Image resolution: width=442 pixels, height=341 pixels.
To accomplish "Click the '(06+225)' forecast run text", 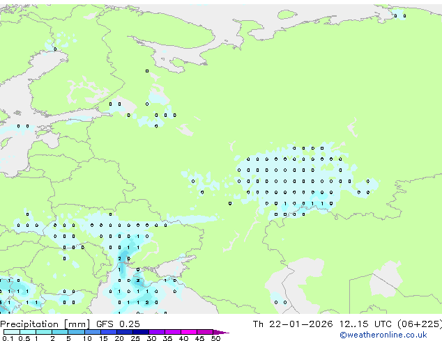I will [420, 324].
